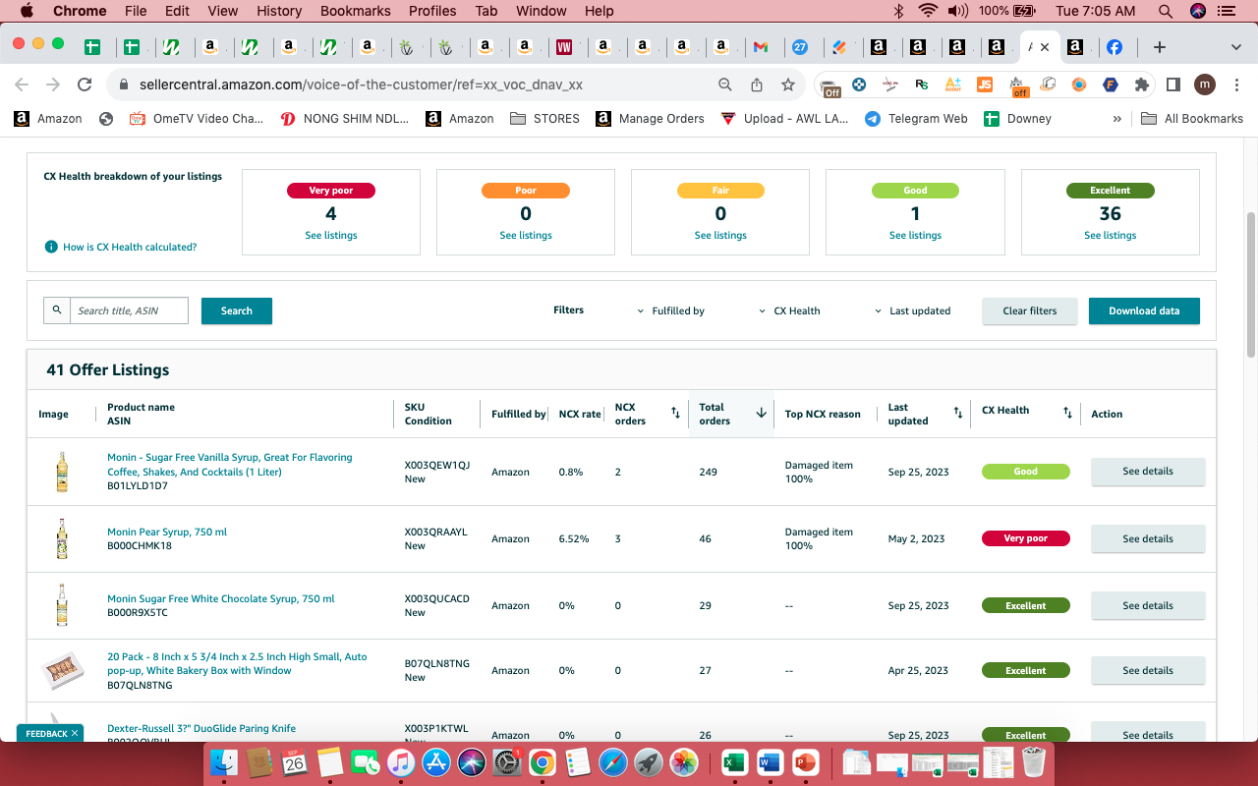Image resolution: width=1258 pixels, height=786 pixels.
Task: Close the FEEDBACK tab widget
Action: 75,733
